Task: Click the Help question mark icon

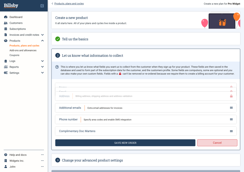Action: [x=6, y=155]
